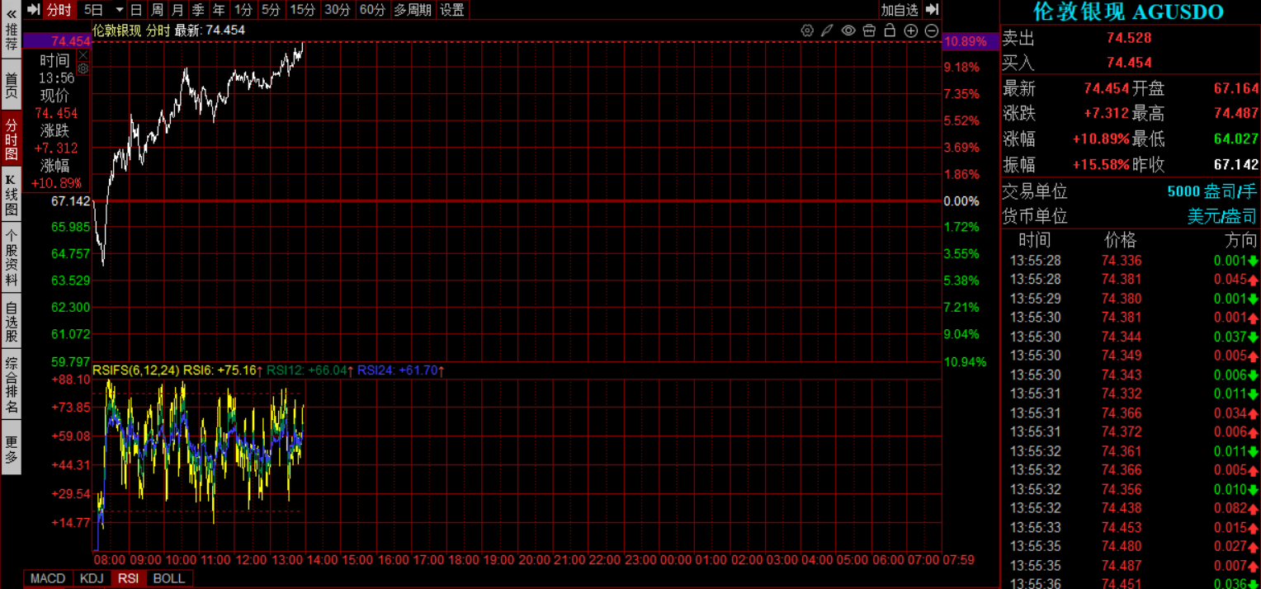Click 加自选 to add to watchlist
Image resolution: width=1261 pixels, height=589 pixels.
[899, 10]
